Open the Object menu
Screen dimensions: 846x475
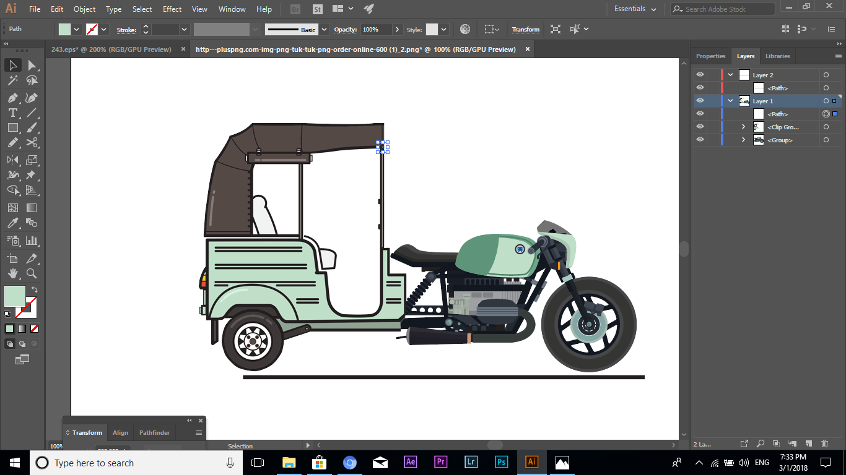[84, 9]
